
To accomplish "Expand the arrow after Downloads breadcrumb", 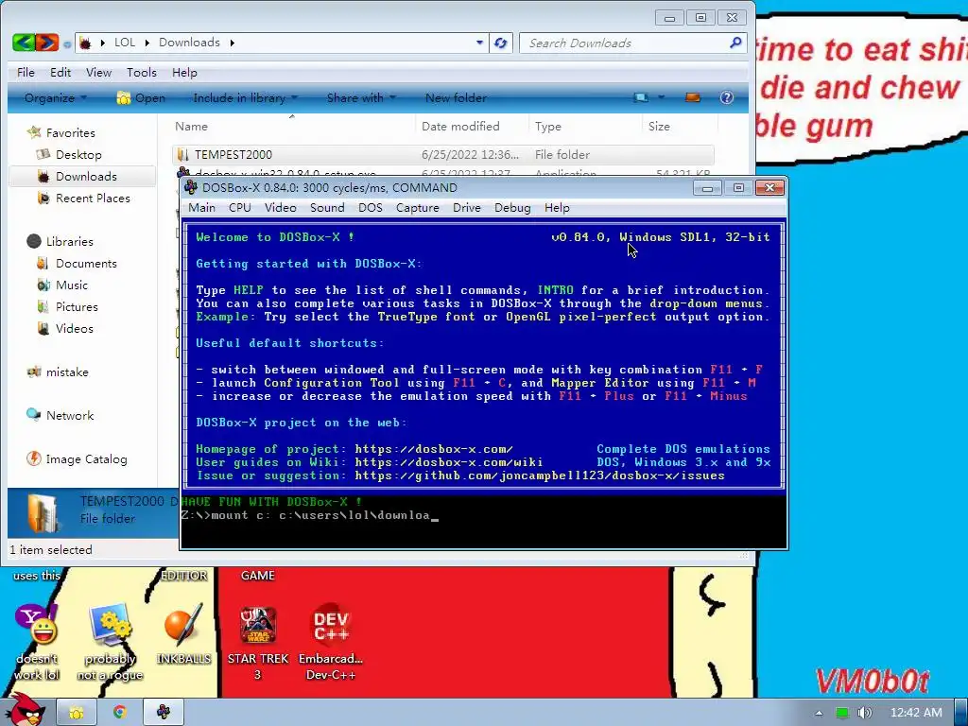I will (x=233, y=43).
